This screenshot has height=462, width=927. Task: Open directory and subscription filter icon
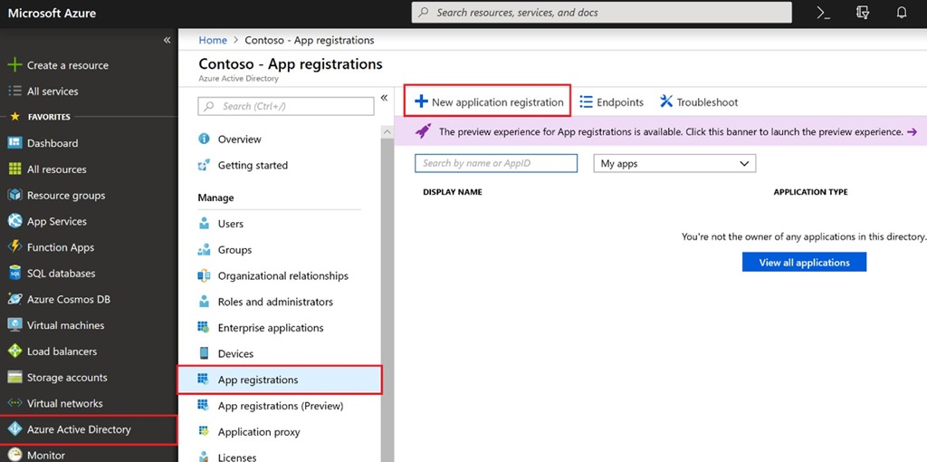[x=863, y=13]
